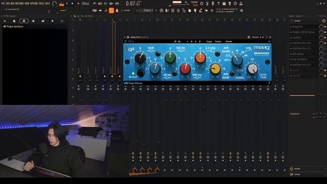The image size is (327, 184).
Task: Open the OPTIONS menu
Action: coord(34,4)
